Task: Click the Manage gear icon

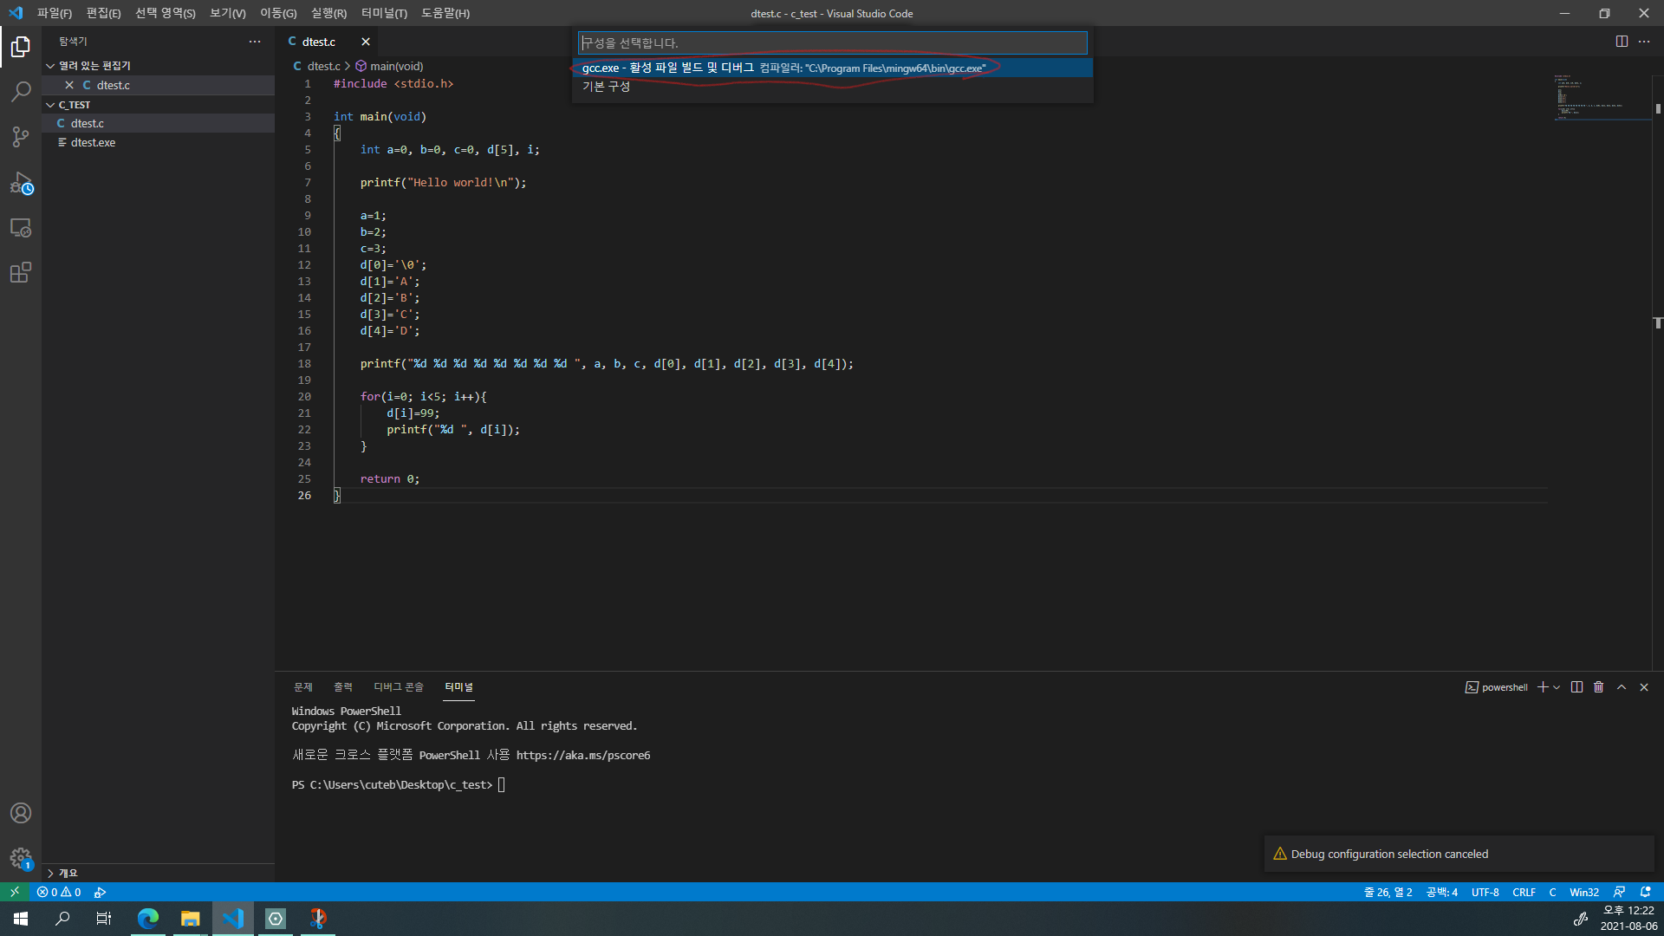Action: [21, 858]
